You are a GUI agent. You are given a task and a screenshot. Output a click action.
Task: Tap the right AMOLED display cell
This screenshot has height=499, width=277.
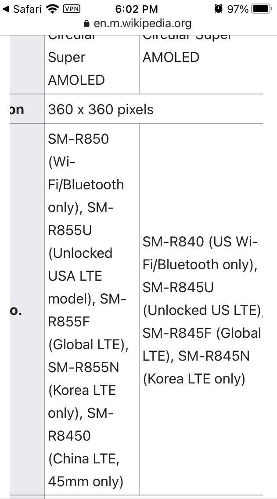click(x=201, y=65)
